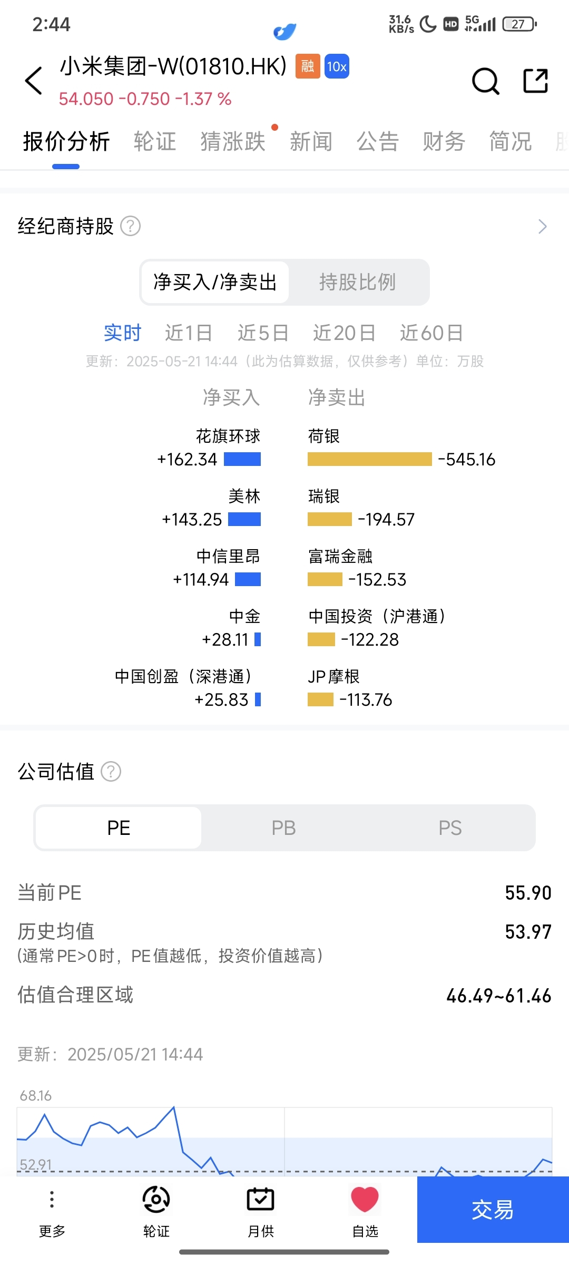569x1265 pixels.
Task: Open help icon beside 经纪商持股
Action: [x=130, y=227]
